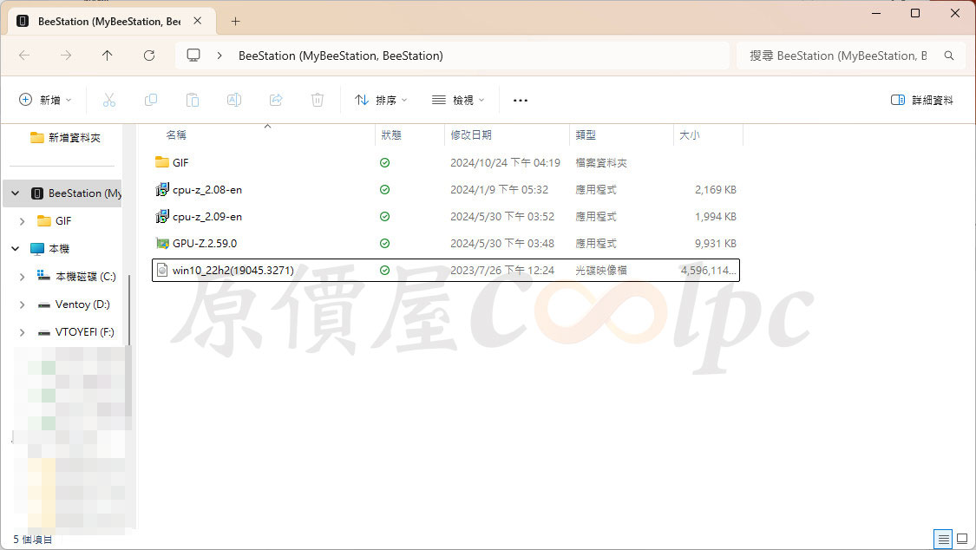Open a new tab with plus button

tap(235, 21)
